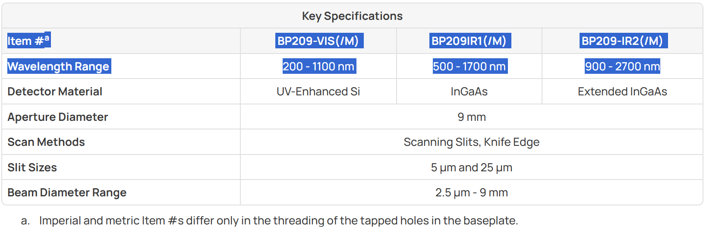Click the 500 - 1700 nm value
Viewport: 706px width, 227px height.
[x=469, y=66]
